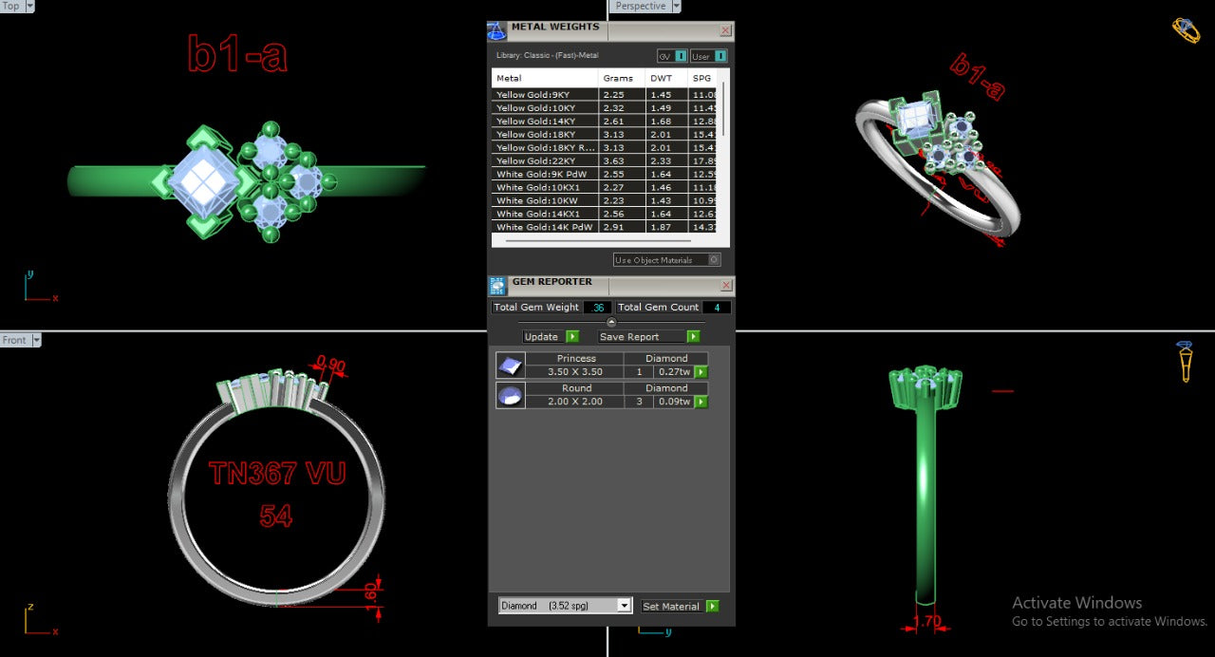1215x657 pixels.
Task: Click the 0.09tw weight cell
Action: [x=674, y=403]
